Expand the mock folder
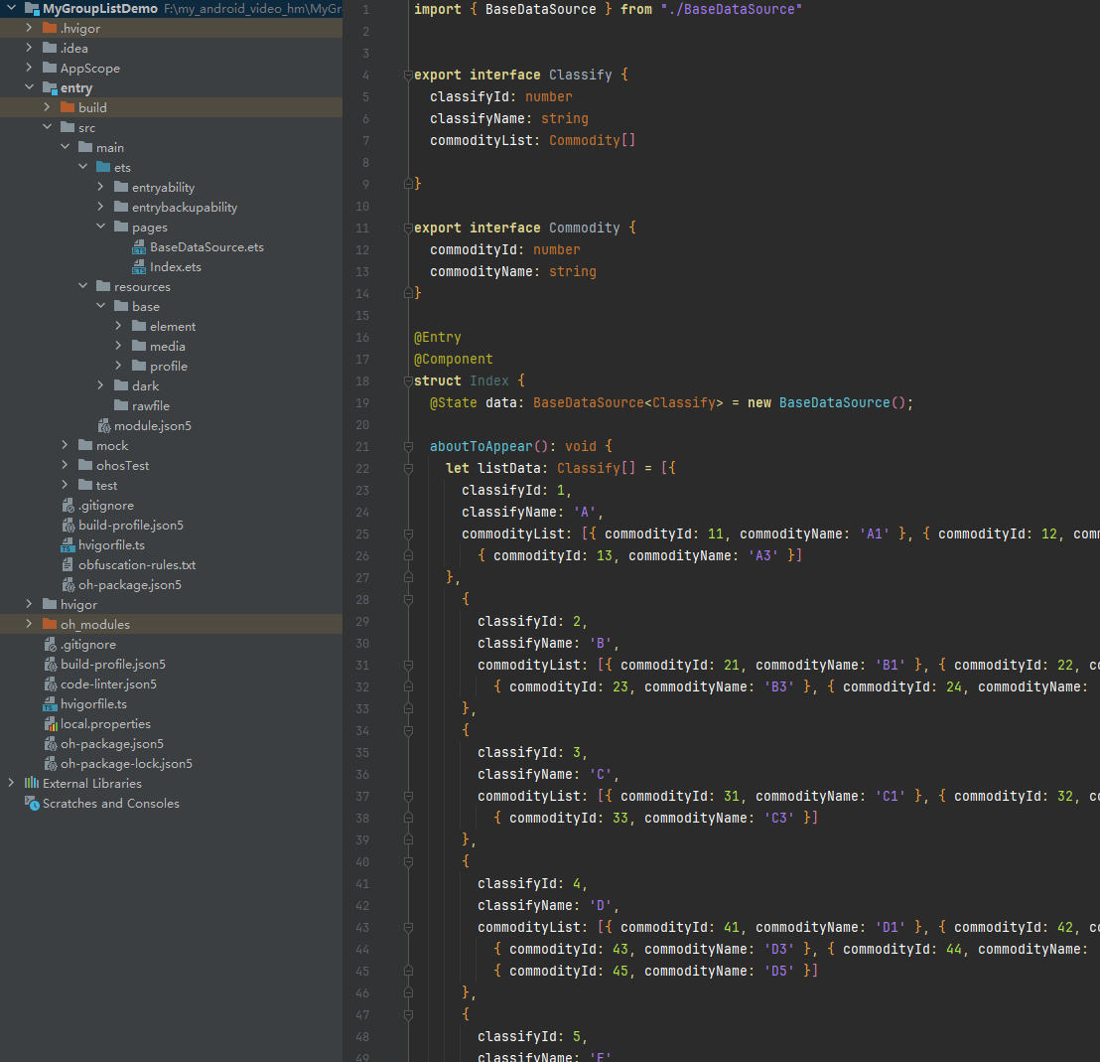 point(65,445)
